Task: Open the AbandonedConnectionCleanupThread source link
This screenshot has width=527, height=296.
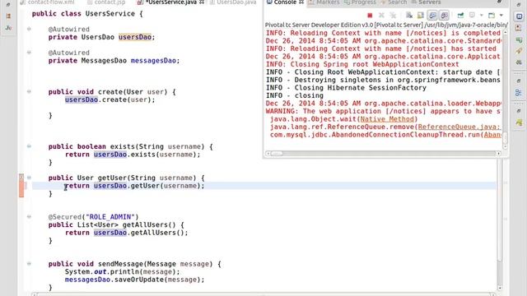Action: coord(492,135)
